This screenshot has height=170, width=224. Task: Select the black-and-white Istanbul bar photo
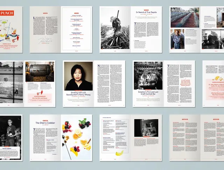(148, 76)
